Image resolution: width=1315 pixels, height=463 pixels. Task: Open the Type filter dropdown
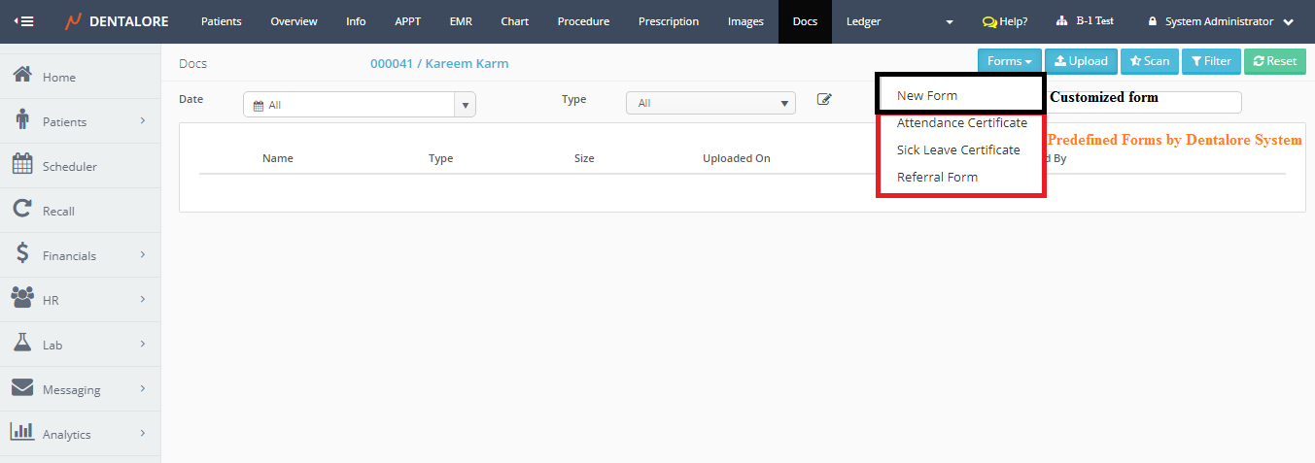tap(784, 103)
